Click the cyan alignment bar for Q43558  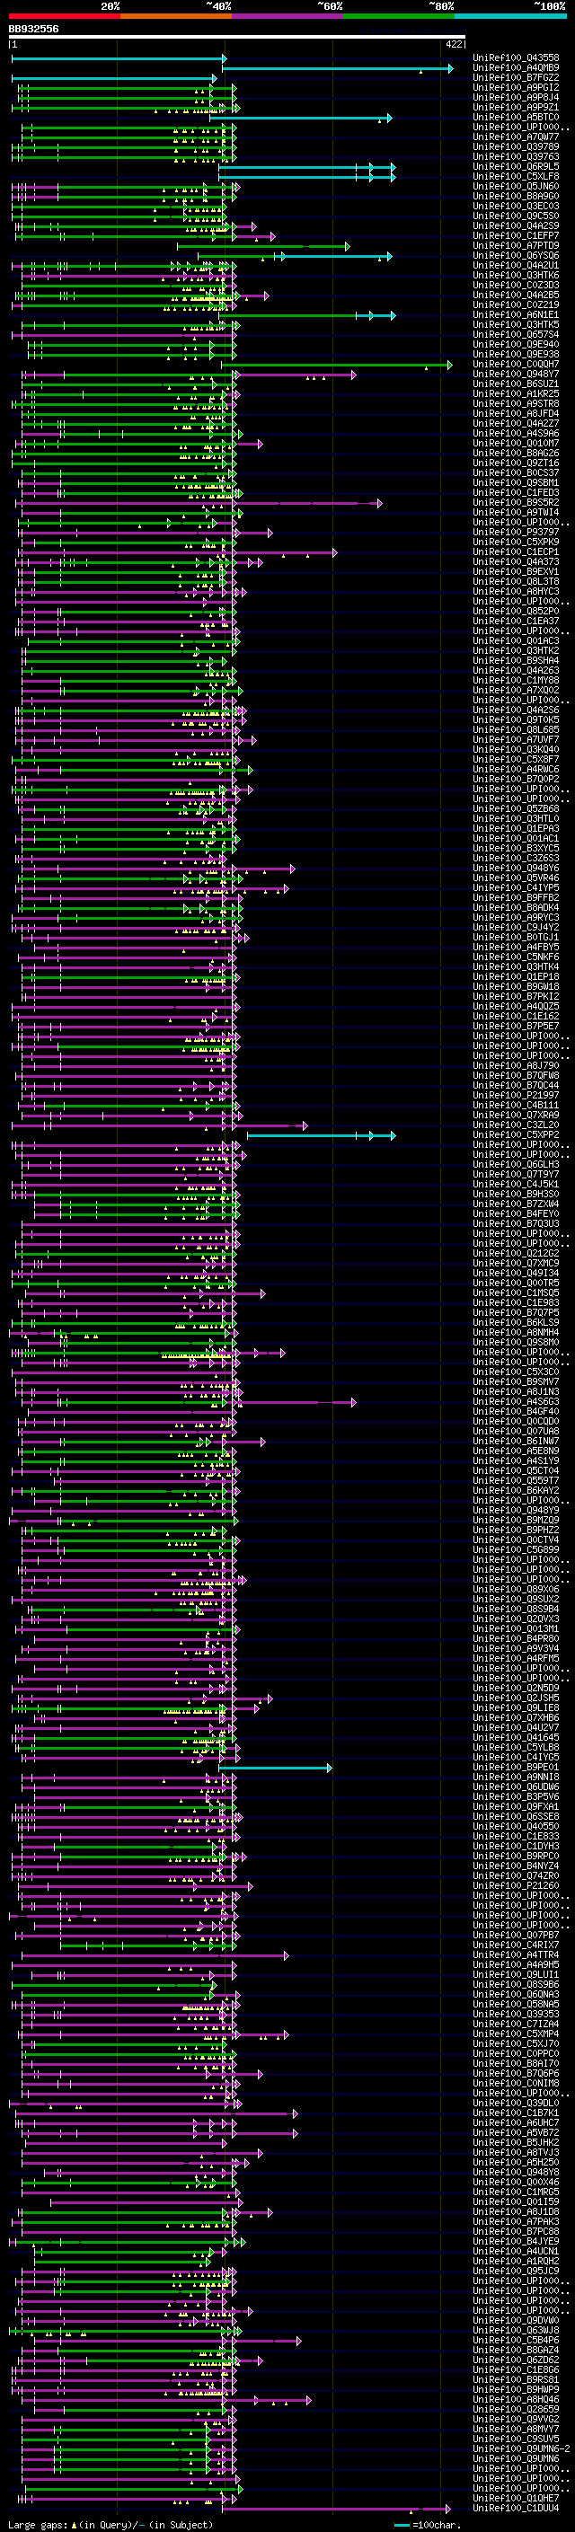click(118, 59)
